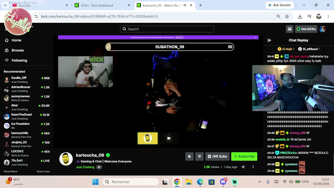Screen dimensions: 334x188
Task: Focus the Kick Search field
Action: (167, 29)
